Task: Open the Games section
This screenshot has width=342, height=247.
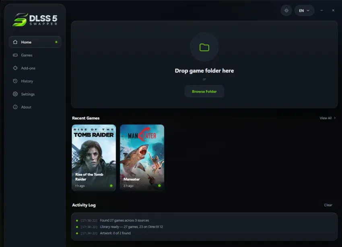Action: click(x=35, y=55)
